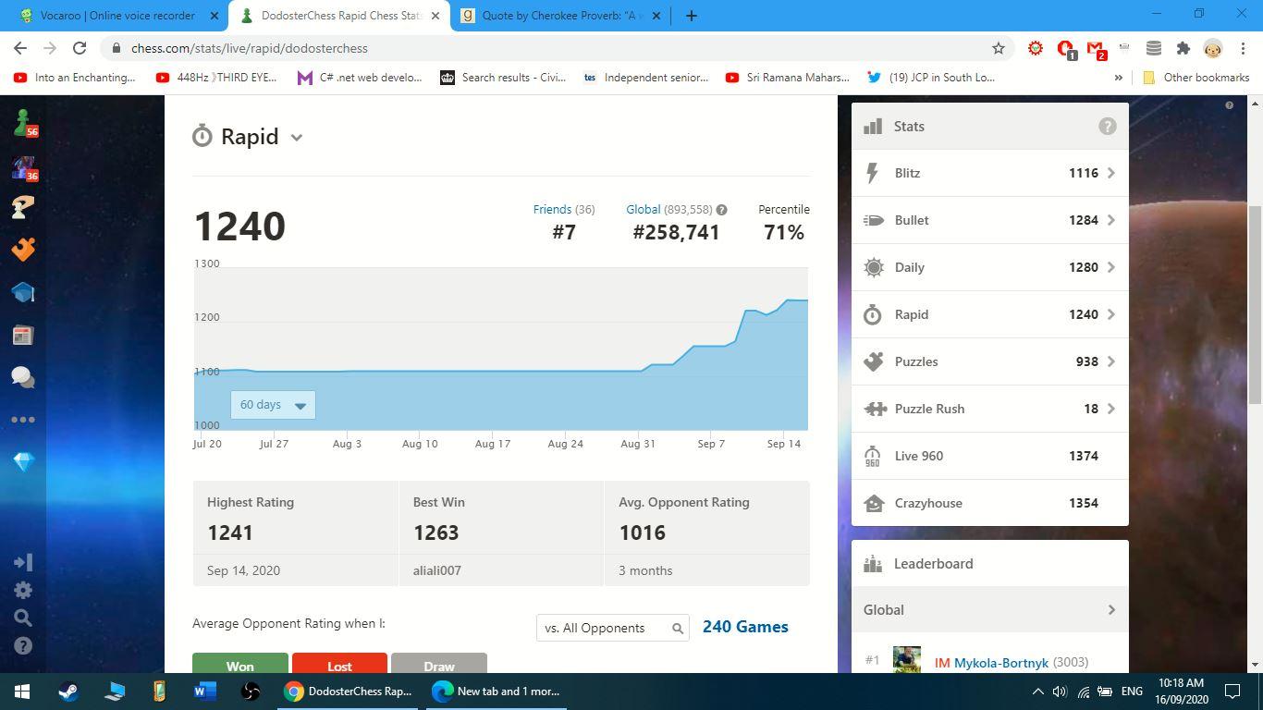Expand the Rapid game type dropdown
Image resolution: width=1263 pixels, height=710 pixels.
(296, 137)
